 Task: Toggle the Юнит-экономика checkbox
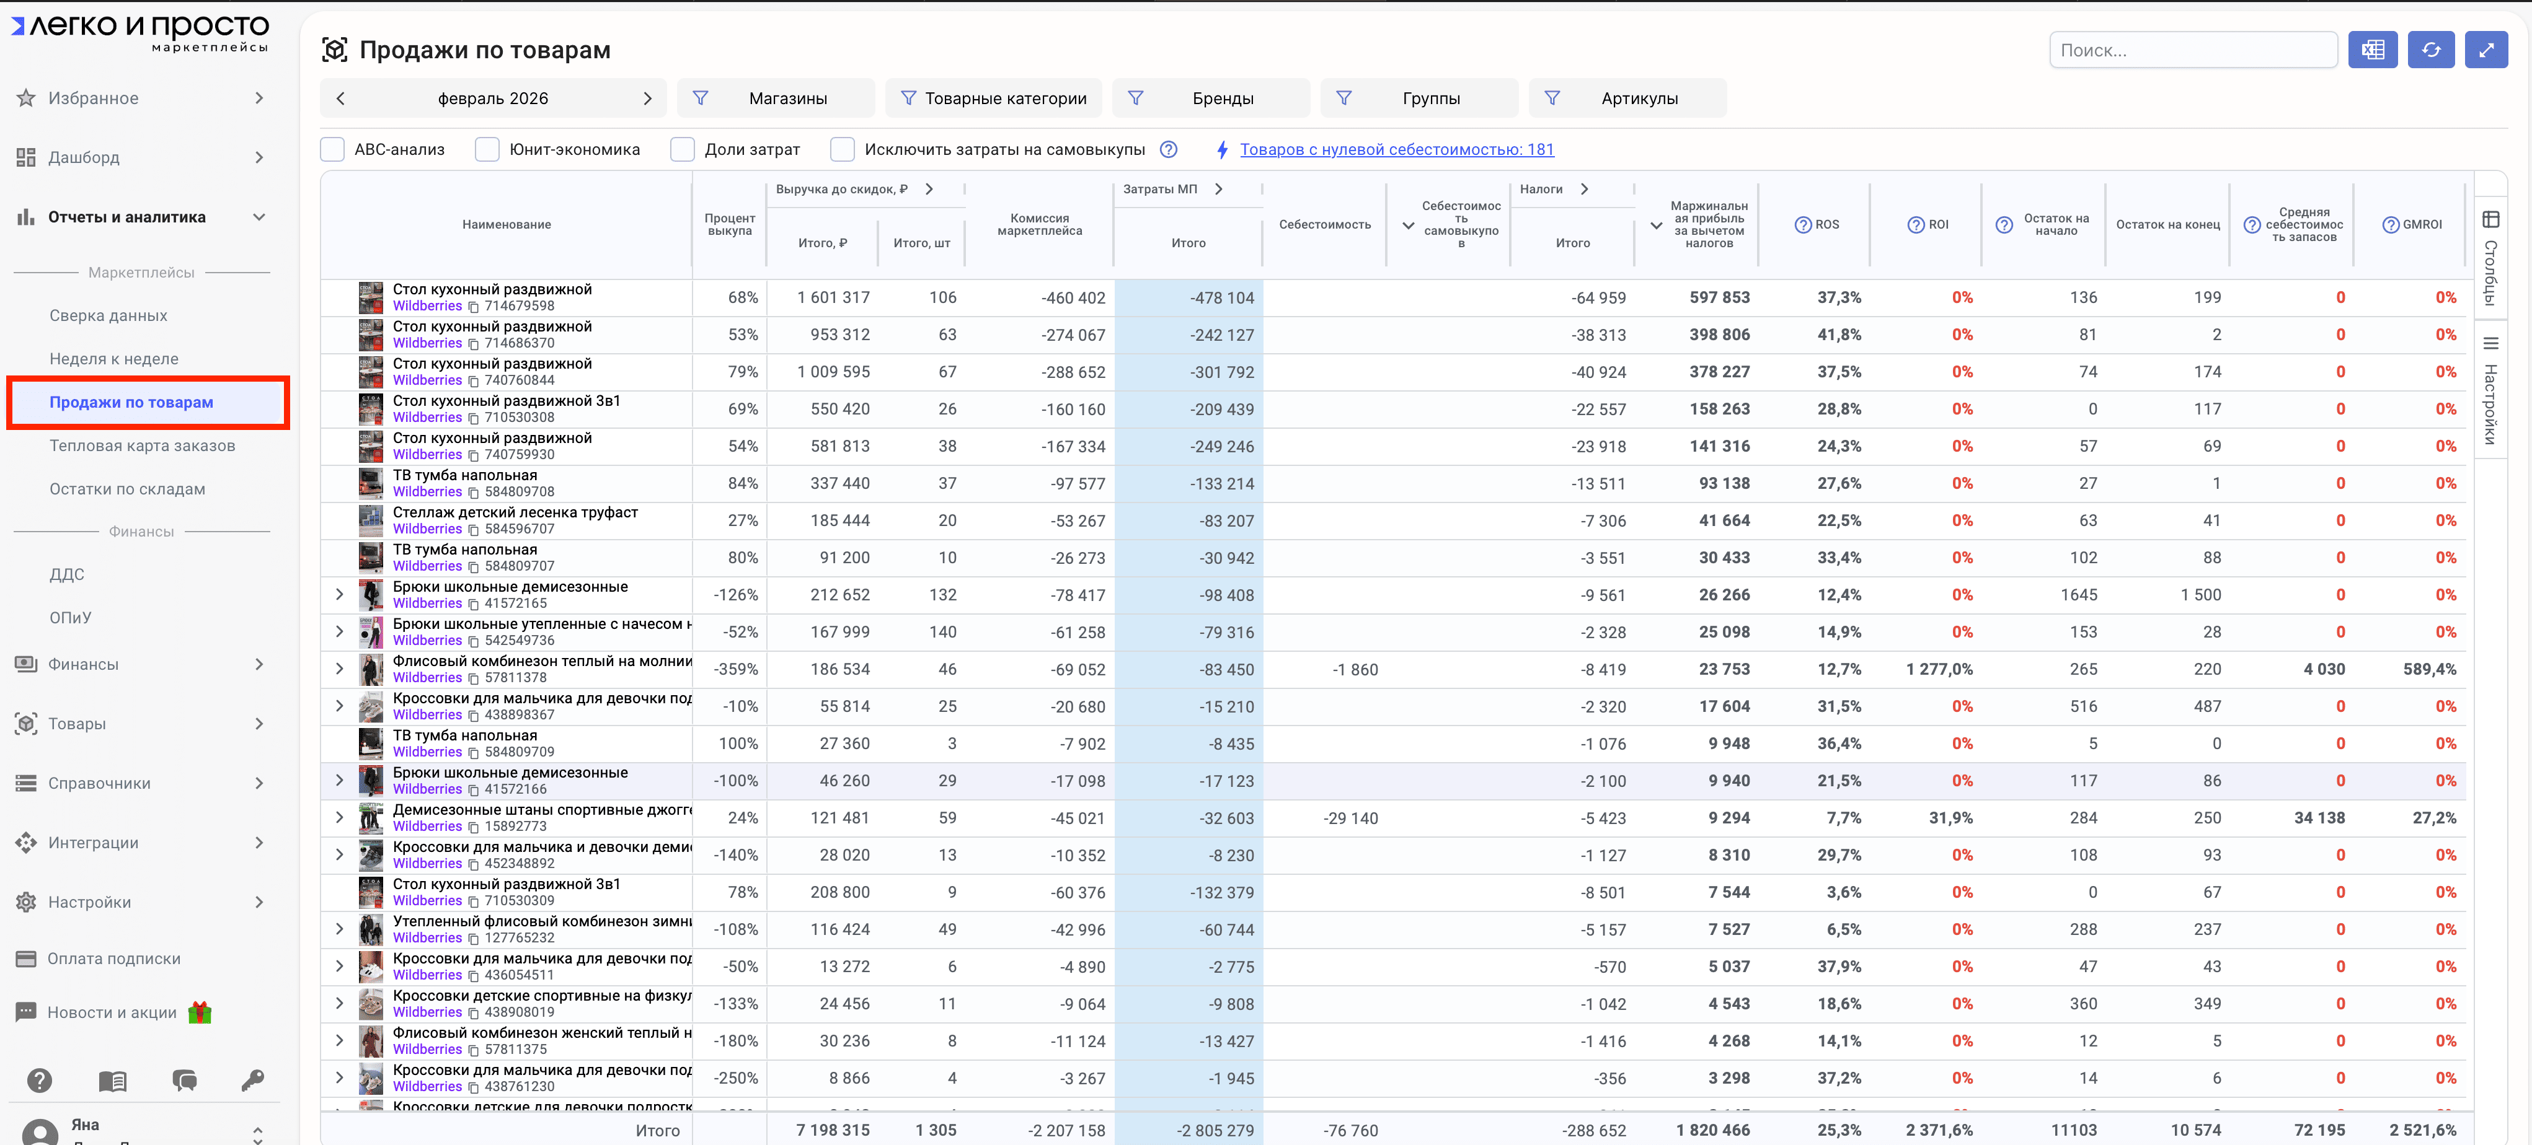(487, 149)
